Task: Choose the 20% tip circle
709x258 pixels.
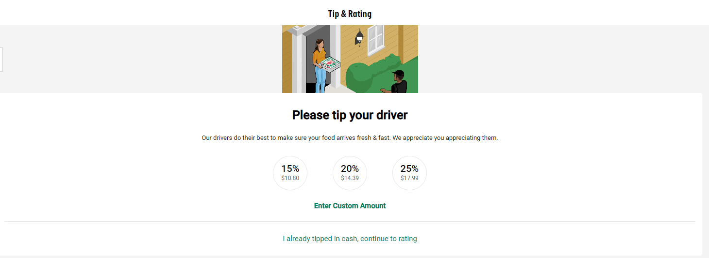Action: click(350, 173)
